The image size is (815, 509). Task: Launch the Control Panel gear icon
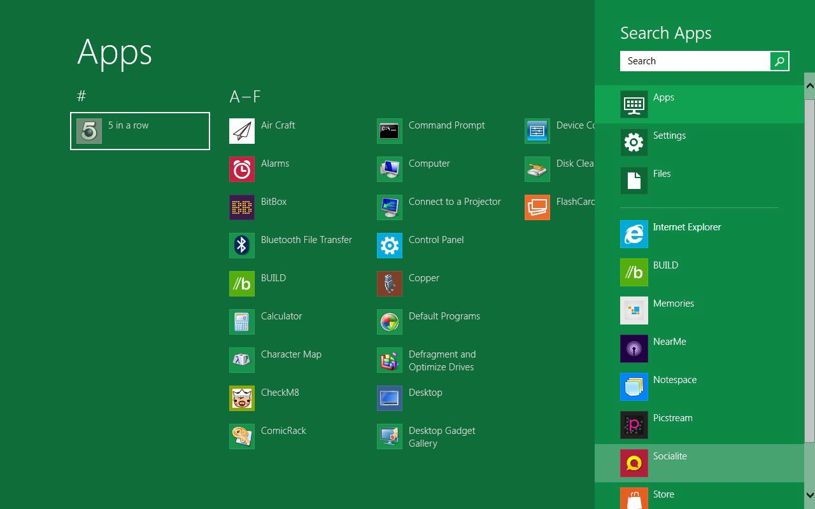(390, 246)
